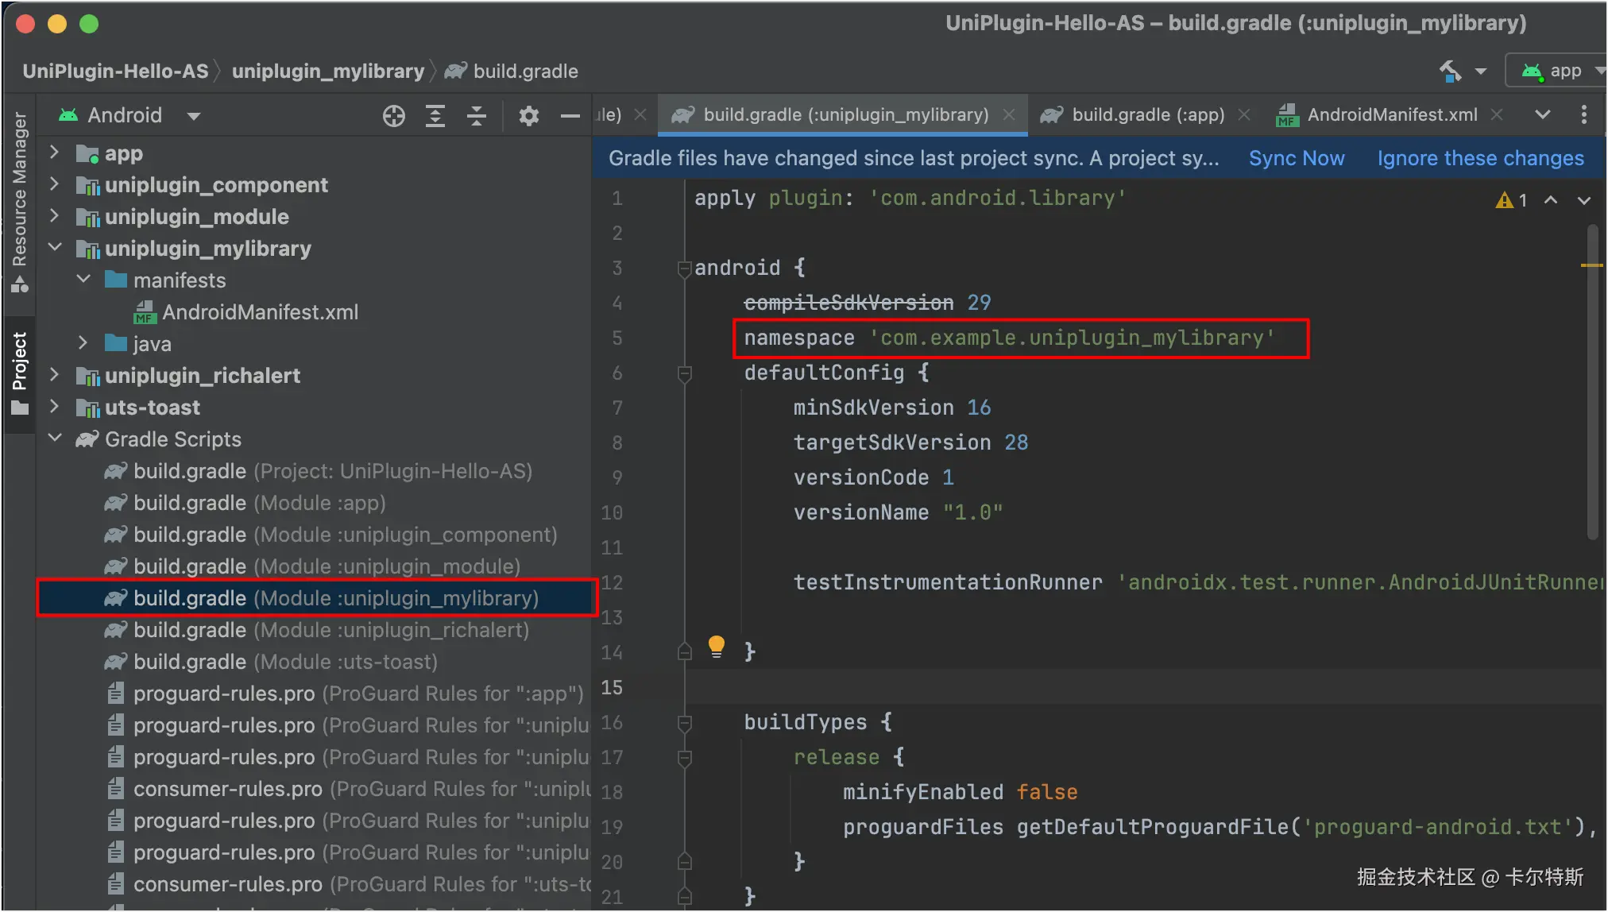Collapse the Gradle Scripts node

(x=54, y=439)
